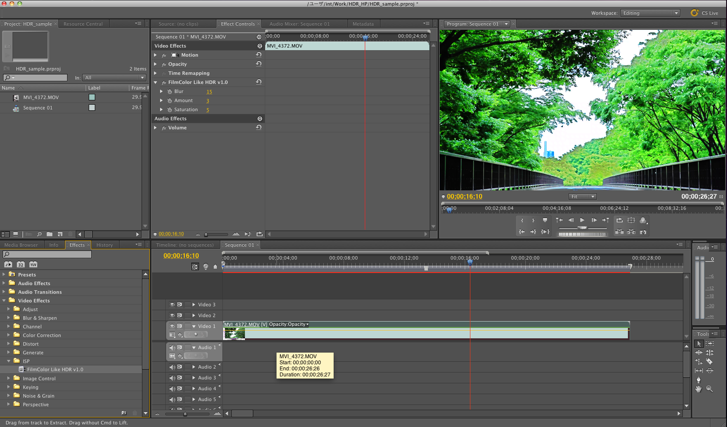Click CS Live button
This screenshot has height=427, width=727.
point(704,13)
